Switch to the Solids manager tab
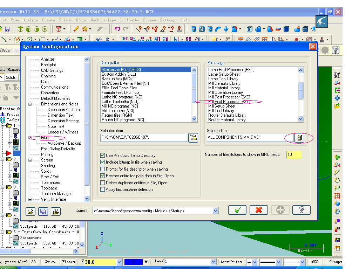Screen dimensions: 359x269 (11, 77)
